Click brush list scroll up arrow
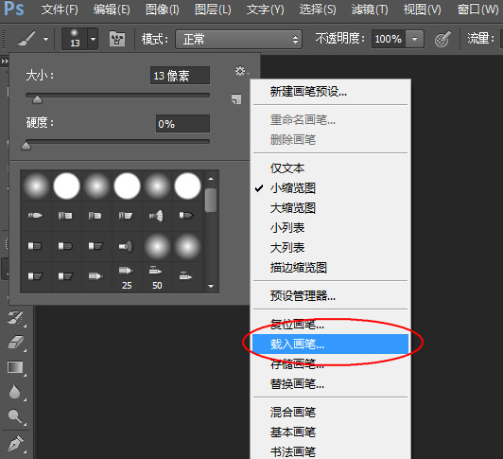This screenshot has height=459, width=503. pyautogui.click(x=211, y=179)
